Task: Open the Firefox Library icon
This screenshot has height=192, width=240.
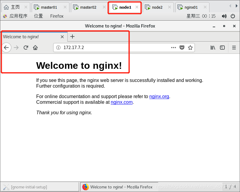Action: pyautogui.click(x=213, y=48)
